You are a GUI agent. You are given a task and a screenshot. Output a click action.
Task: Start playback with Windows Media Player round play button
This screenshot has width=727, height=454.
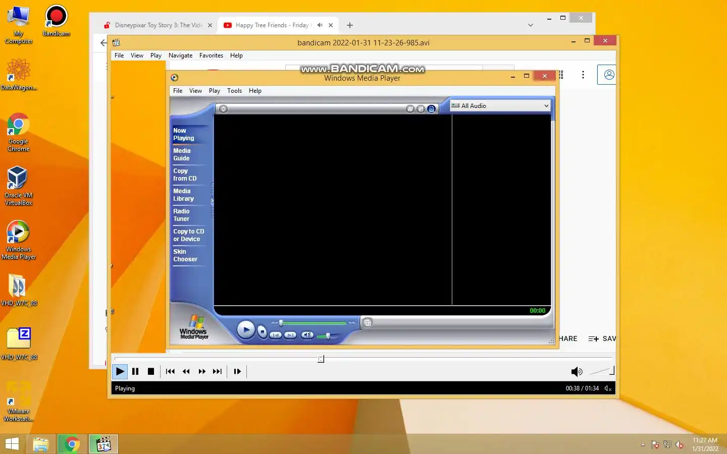(x=246, y=330)
